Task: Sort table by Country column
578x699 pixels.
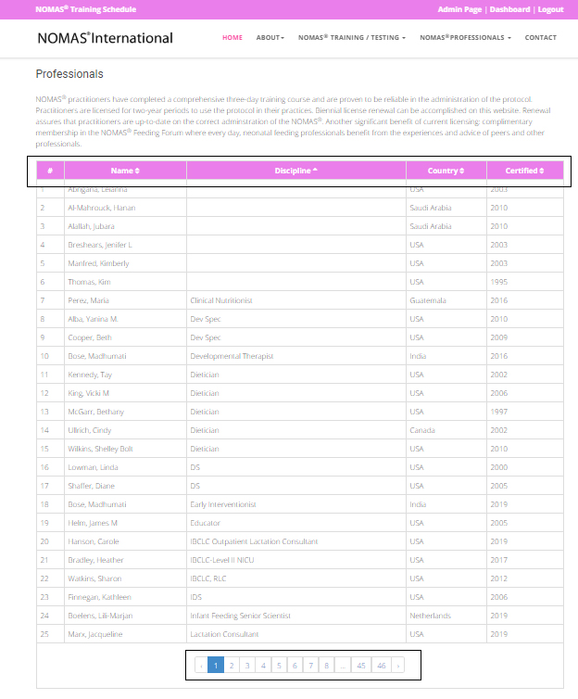Action: pyautogui.click(x=446, y=171)
